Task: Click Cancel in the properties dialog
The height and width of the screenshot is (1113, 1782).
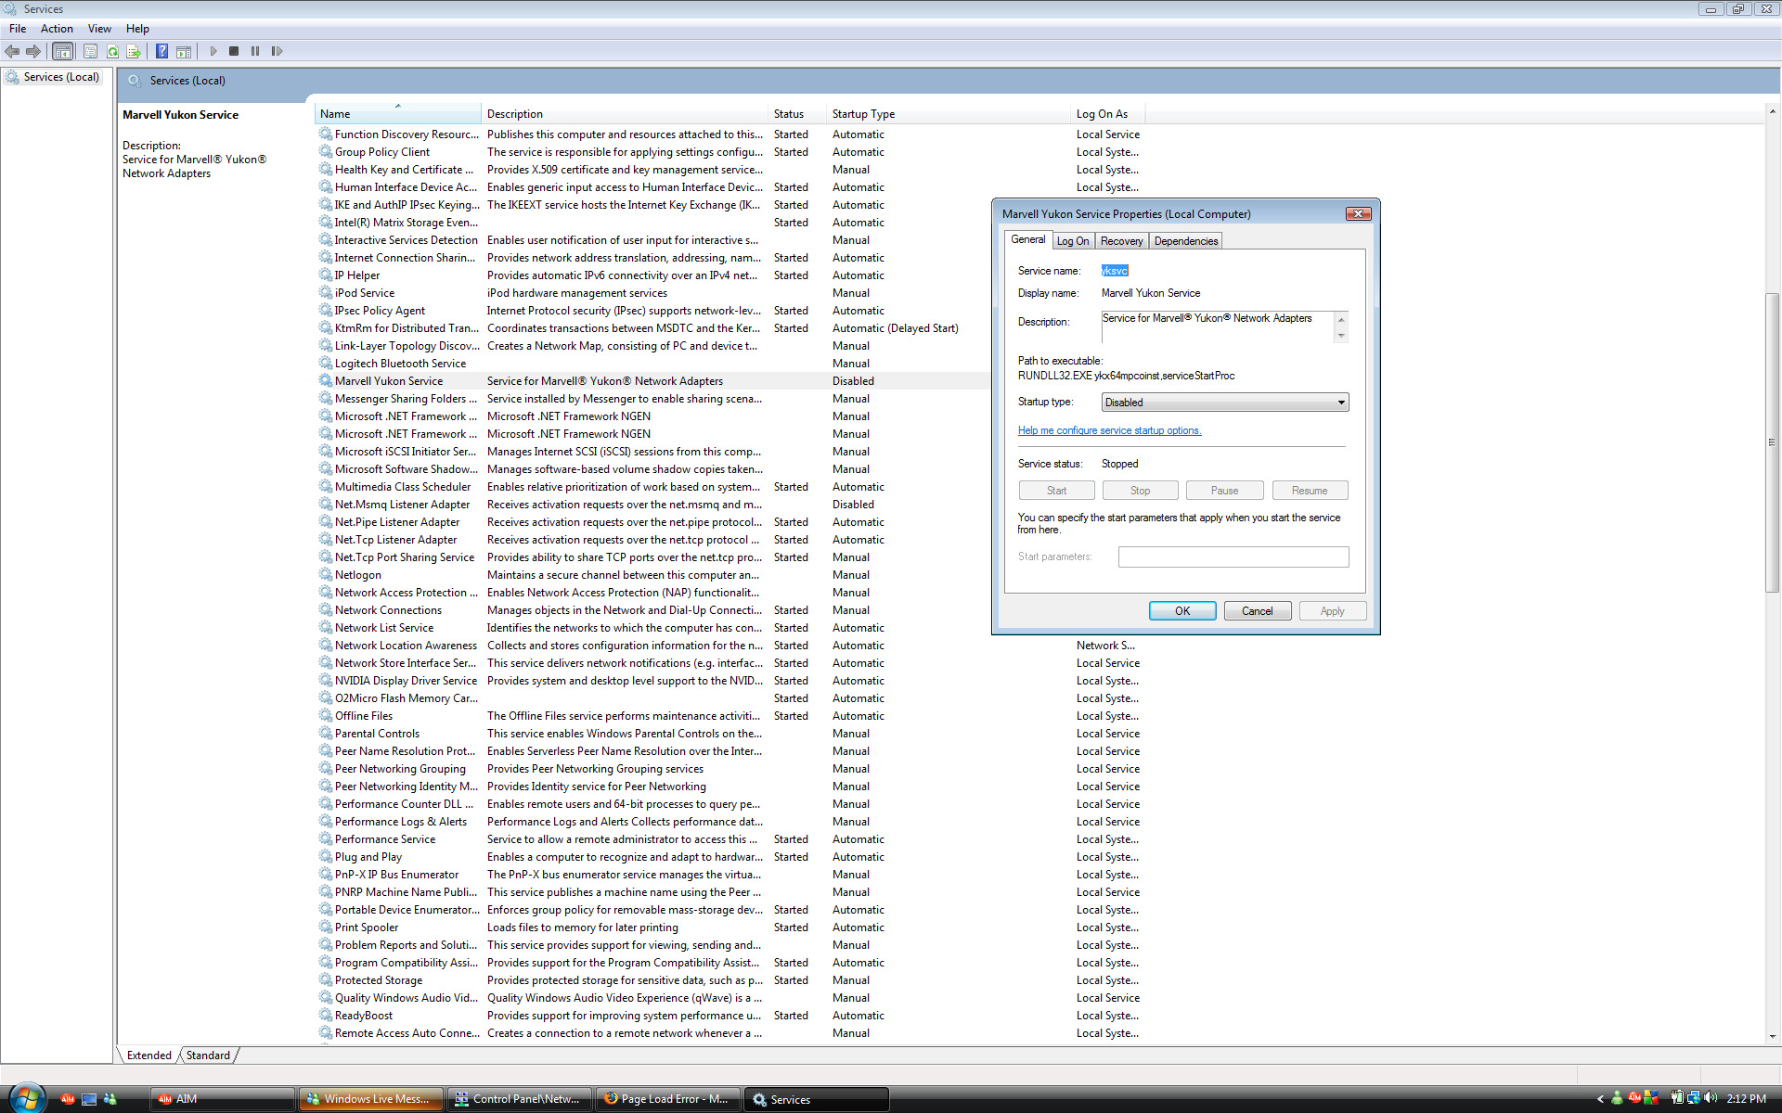Action: 1258,611
